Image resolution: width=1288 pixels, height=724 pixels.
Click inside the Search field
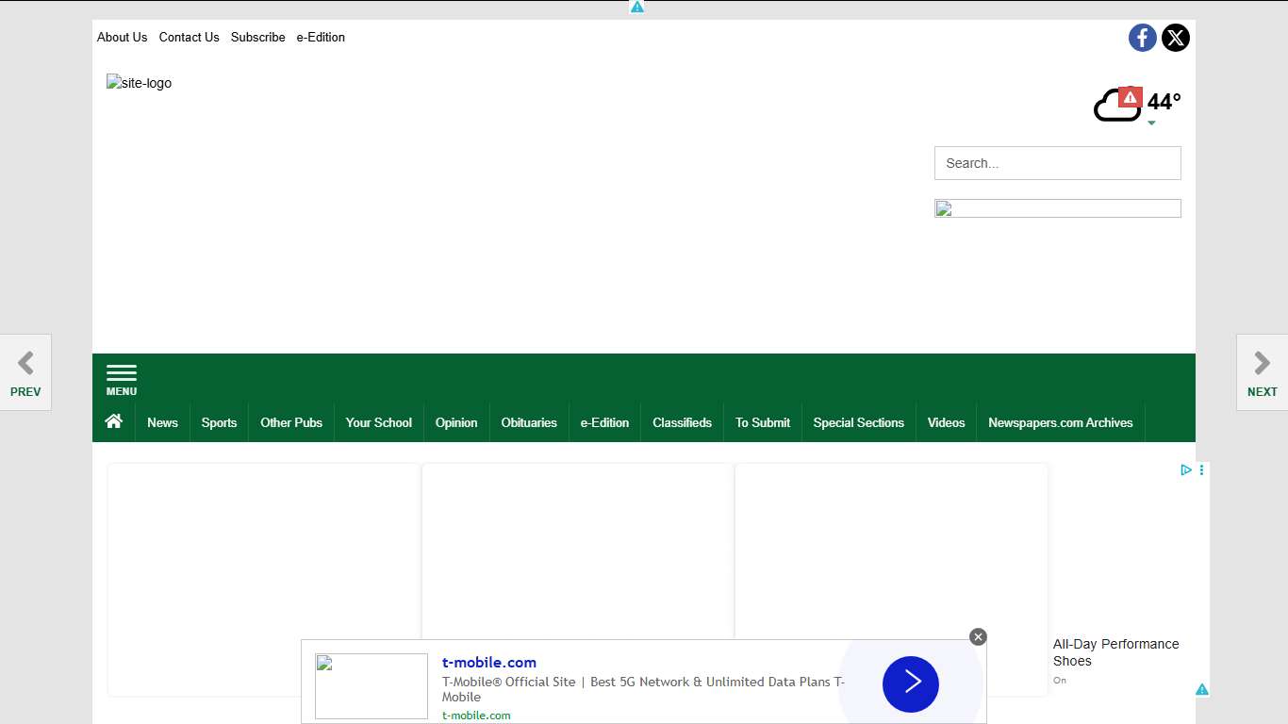coord(1057,163)
